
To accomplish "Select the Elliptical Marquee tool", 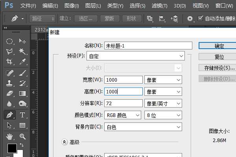I will 9,41.
